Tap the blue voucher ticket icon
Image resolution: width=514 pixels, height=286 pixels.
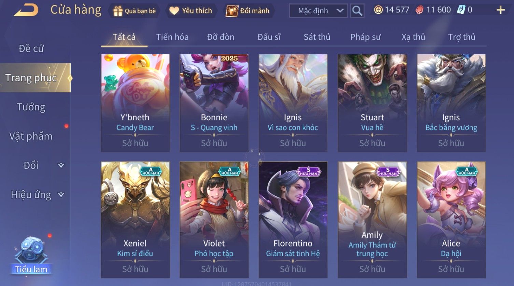[x=461, y=10]
